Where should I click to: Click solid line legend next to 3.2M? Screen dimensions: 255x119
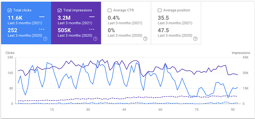[92, 17]
